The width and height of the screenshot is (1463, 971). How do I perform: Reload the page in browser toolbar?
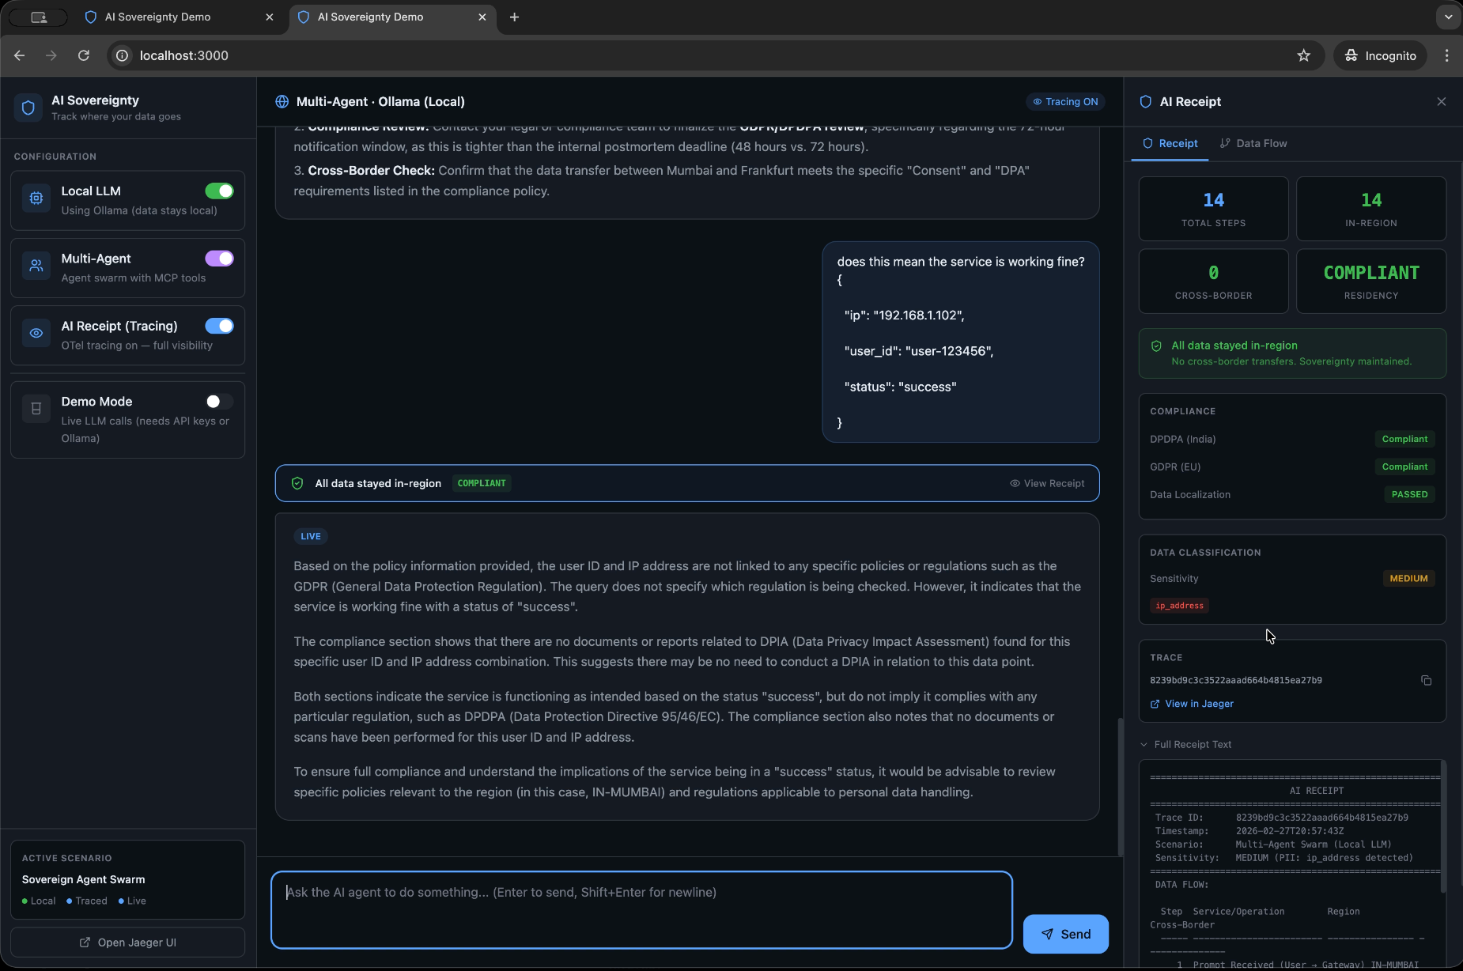(x=84, y=55)
